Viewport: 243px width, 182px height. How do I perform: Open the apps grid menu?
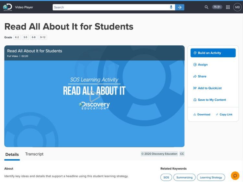coord(228,7)
